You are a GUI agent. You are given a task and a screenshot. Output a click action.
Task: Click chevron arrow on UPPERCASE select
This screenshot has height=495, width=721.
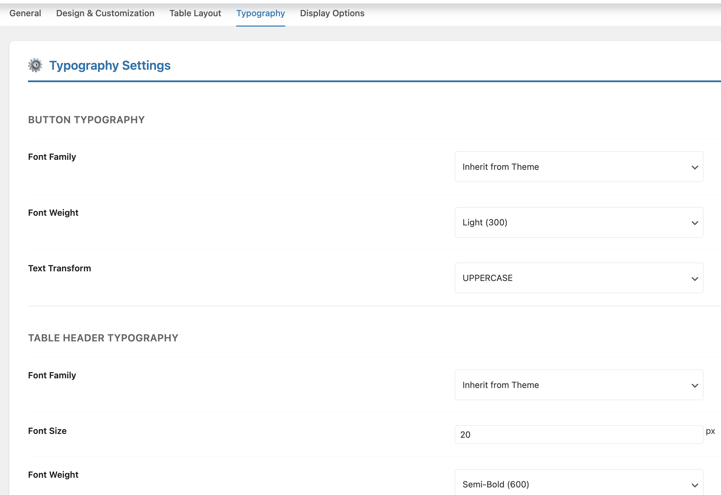(695, 279)
